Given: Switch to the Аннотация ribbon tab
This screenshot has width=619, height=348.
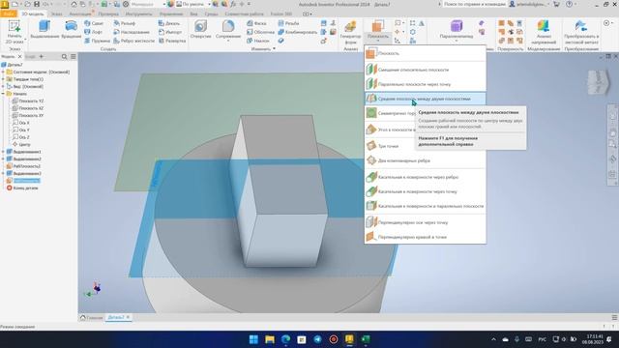Looking at the screenshot, I should coord(80,14).
